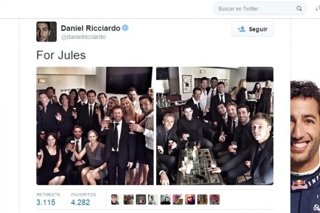This screenshot has height=213, width=320.
Task: Click the third liker avatar with red car
Action: coord(141,200)
